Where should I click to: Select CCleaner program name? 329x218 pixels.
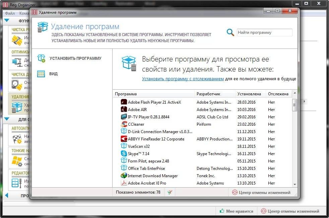coord(136,124)
